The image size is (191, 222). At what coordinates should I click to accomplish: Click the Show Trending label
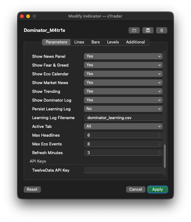tap(46, 92)
